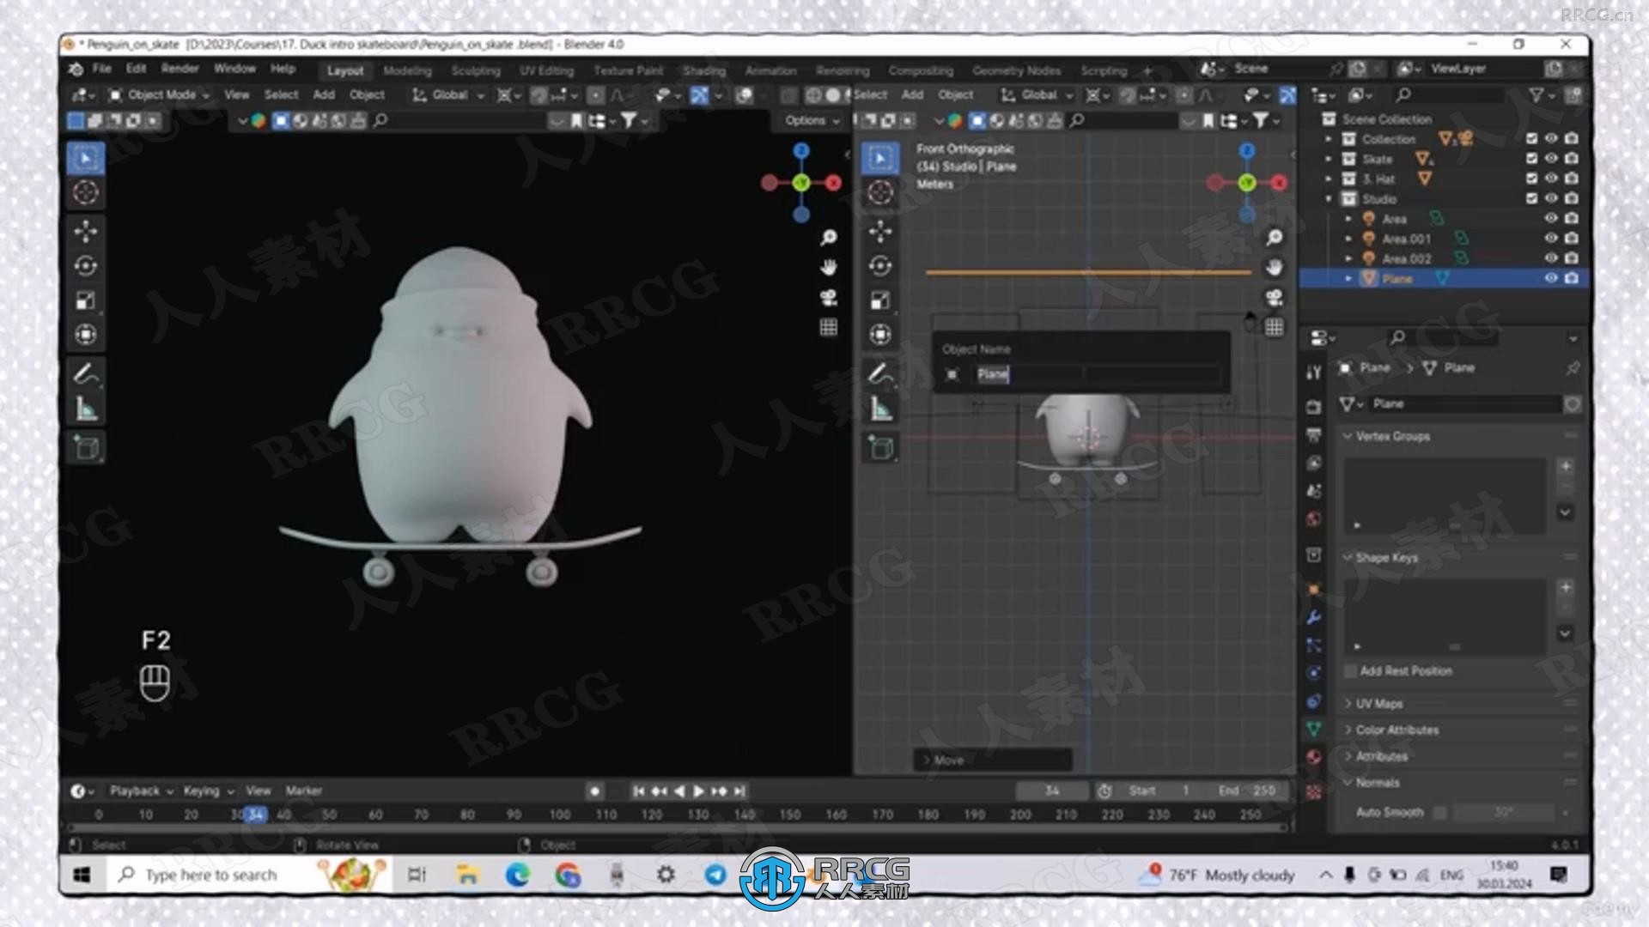The height and width of the screenshot is (927, 1649).
Task: Switch to Shading workspace tab
Action: 703,70
